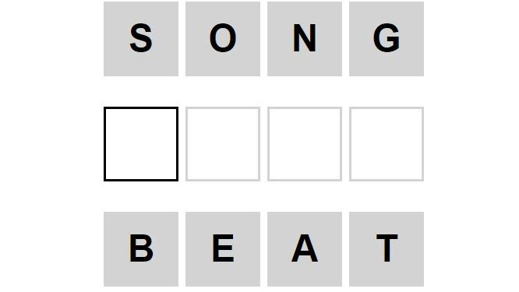Click the N letter tile
This screenshot has width=519, height=292.
coord(305,39)
